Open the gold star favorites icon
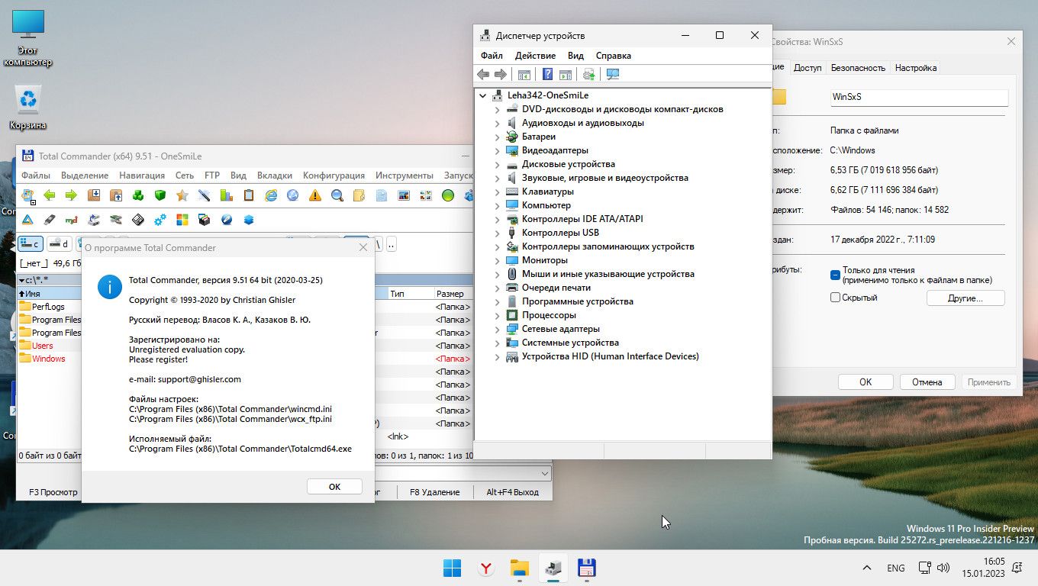Image resolution: width=1038 pixels, height=586 pixels. (x=182, y=195)
